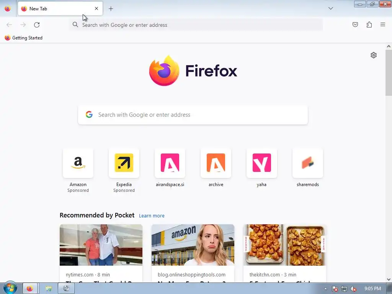This screenshot has height=294, width=392.
Task: Click scrollbar up arrow
Action: 389,46
